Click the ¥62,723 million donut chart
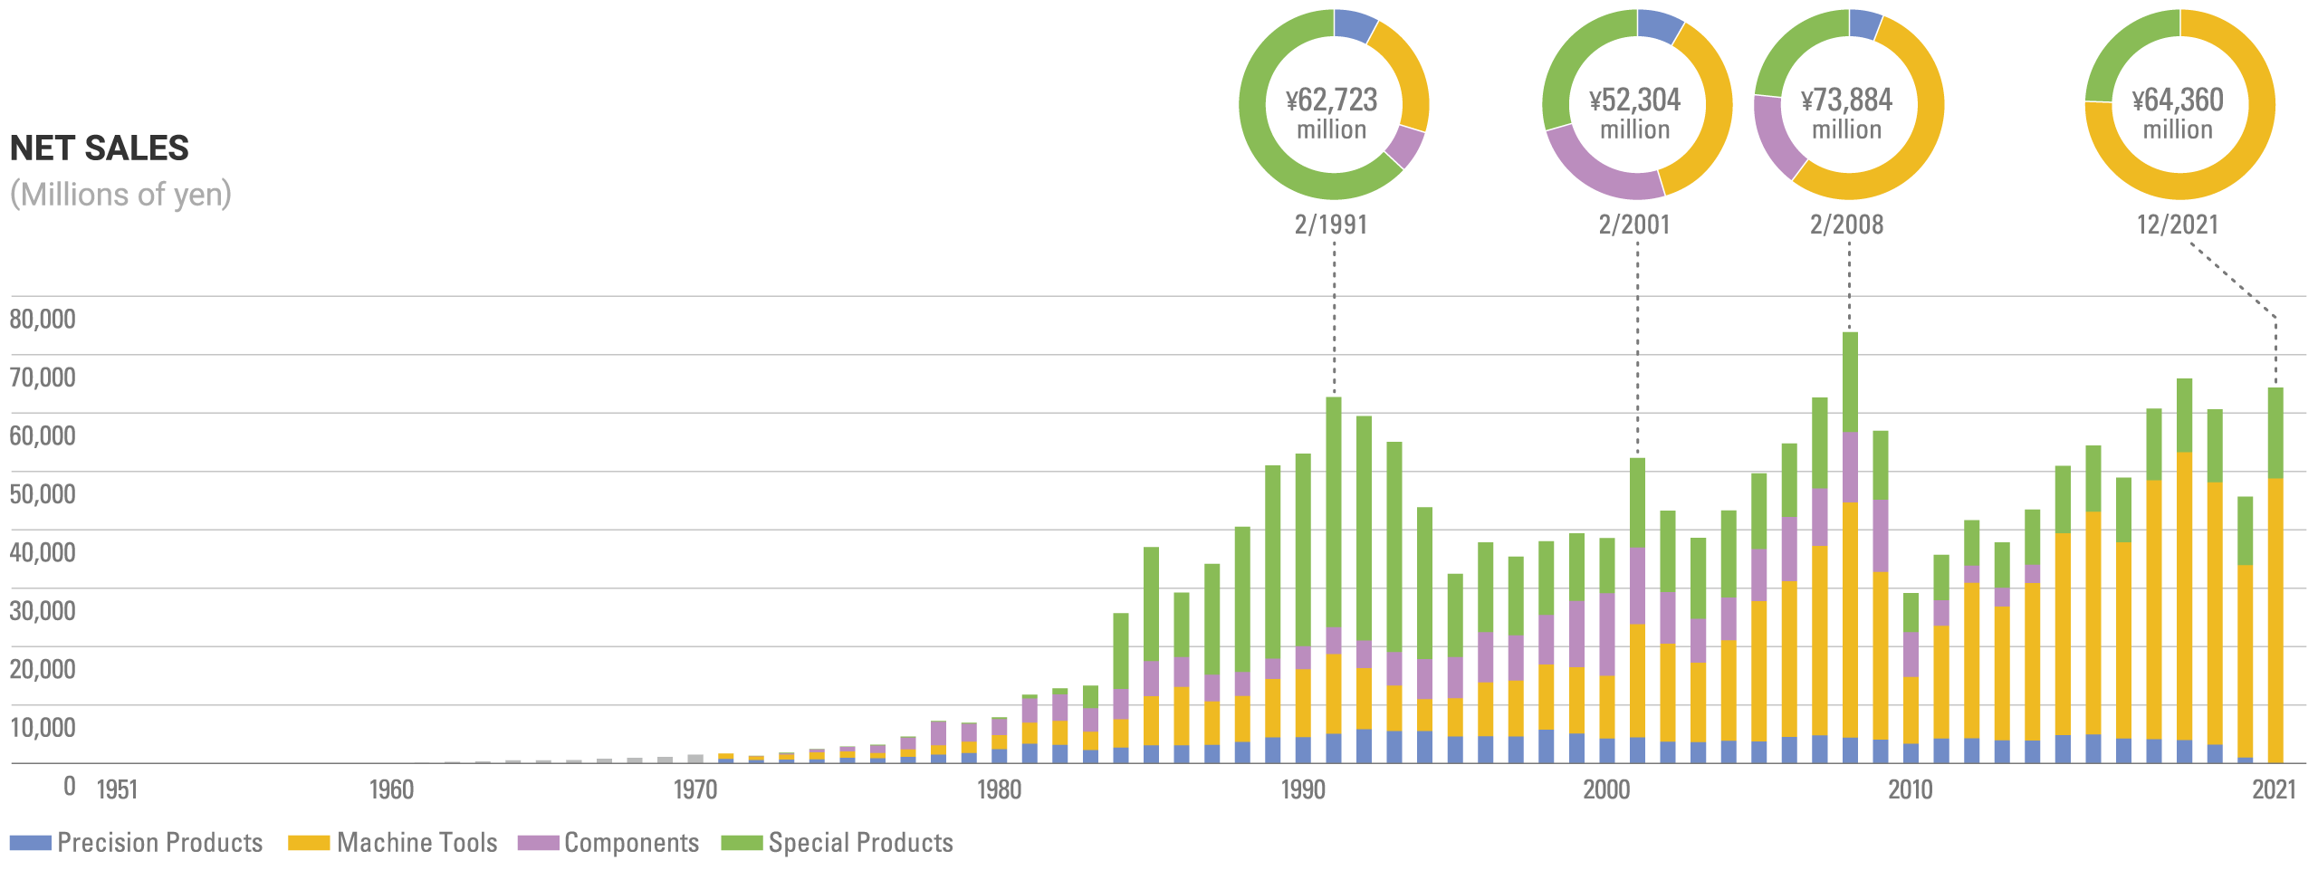The image size is (2318, 870). point(1334,104)
